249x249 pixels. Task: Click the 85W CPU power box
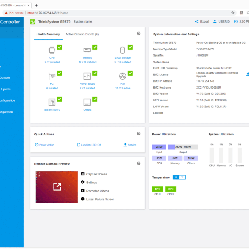tap(159, 158)
